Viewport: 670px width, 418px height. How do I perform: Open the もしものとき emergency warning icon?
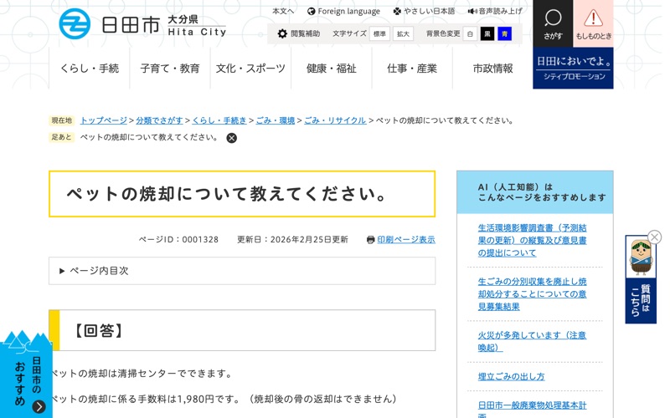pos(593,23)
